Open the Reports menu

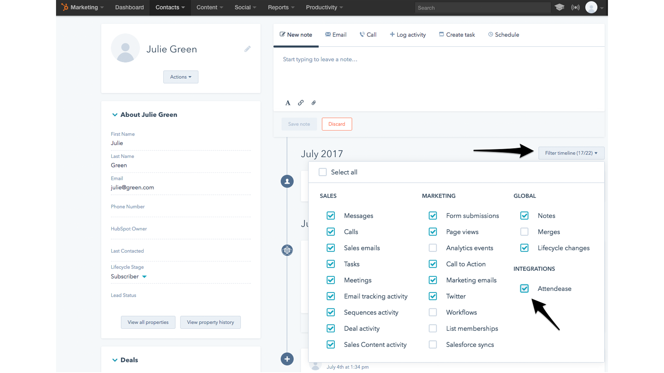[x=281, y=7]
